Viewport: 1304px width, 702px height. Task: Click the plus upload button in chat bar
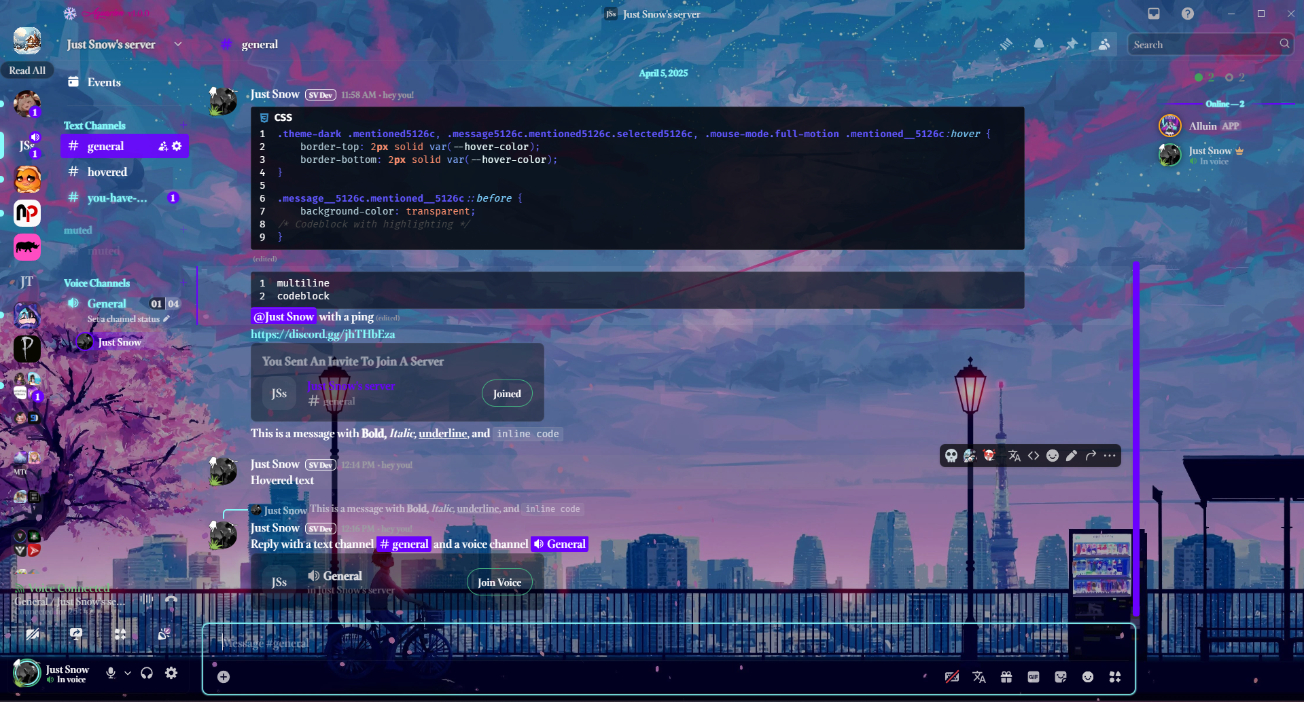(x=224, y=677)
